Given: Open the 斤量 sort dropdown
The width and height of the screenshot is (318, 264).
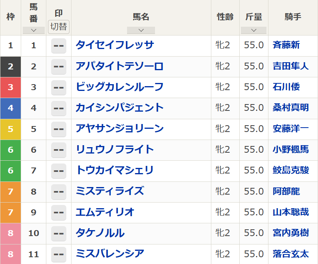Looking at the screenshot, I should coord(254,30).
